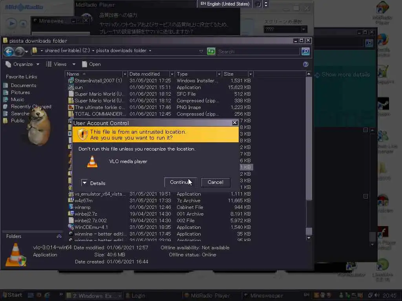Switch to Windows Explorer taskbar group
Image resolution: width=402 pixels, height=301 pixels.
point(93,296)
